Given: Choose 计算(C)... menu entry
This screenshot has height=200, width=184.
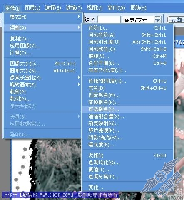Looking at the screenshot, I should click(x=42, y=53).
